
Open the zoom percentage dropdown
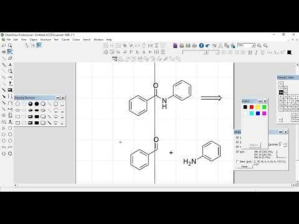click(254, 45)
